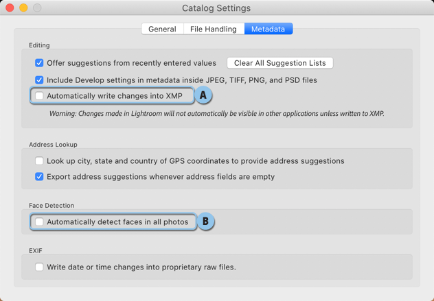
Task: Click the blue A callout marker
Action: tap(203, 95)
